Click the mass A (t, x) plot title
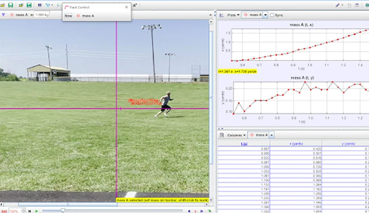The height and width of the screenshot is (213, 369). (301, 25)
